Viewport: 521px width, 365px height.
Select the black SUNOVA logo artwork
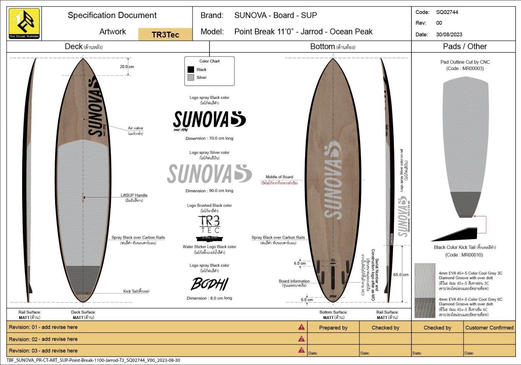(209, 120)
